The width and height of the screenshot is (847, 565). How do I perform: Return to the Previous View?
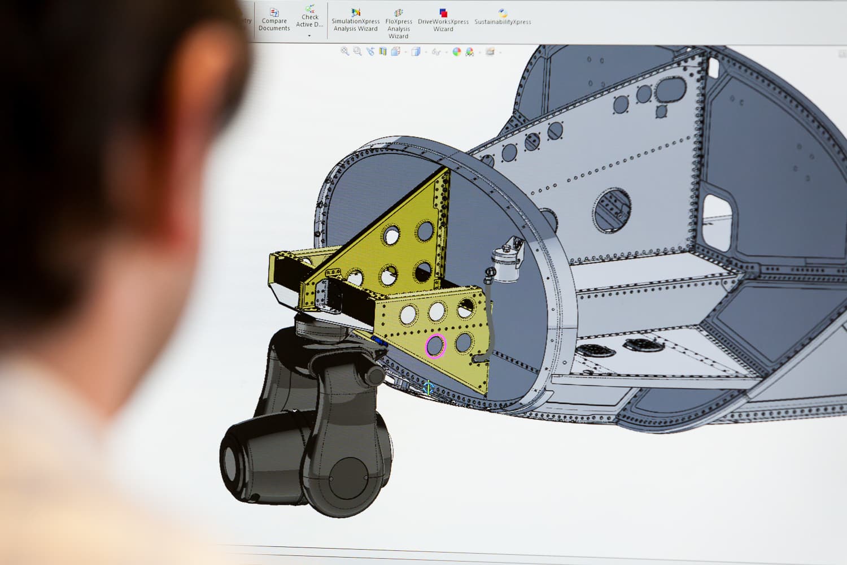tap(370, 51)
